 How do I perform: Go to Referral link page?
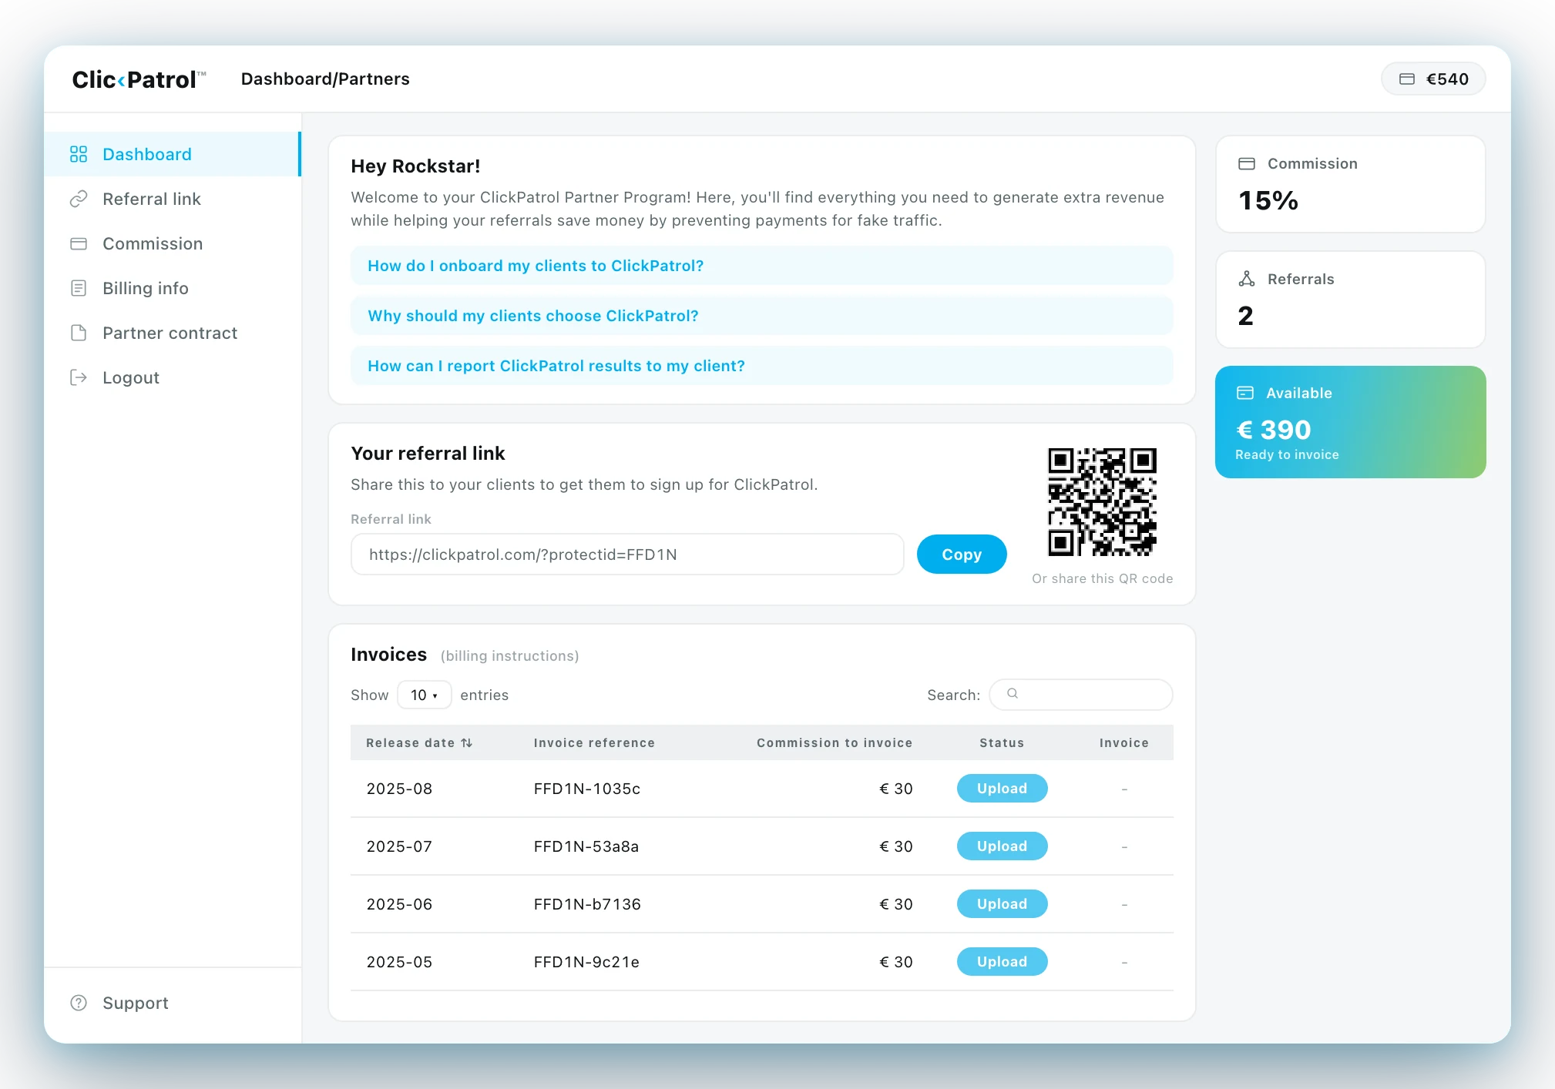(x=173, y=199)
